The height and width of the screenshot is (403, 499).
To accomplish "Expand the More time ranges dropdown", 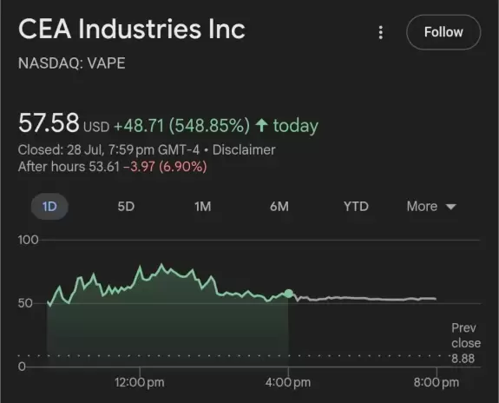I will tap(431, 207).
